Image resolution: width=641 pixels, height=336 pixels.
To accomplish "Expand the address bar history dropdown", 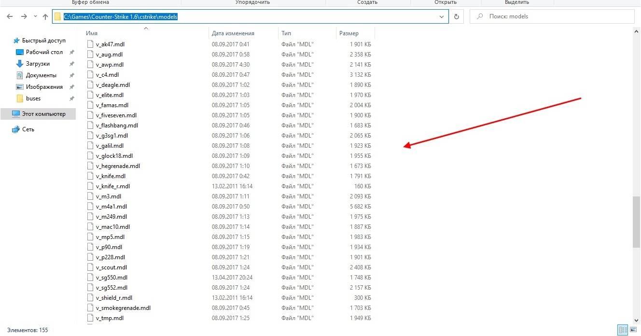I will 441,16.
